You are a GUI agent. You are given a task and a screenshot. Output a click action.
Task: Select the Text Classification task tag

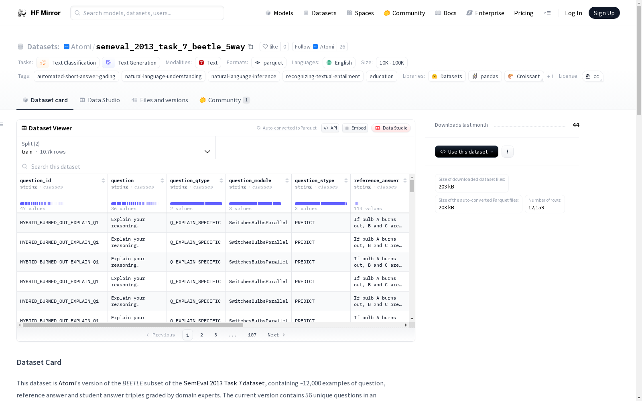point(68,63)
